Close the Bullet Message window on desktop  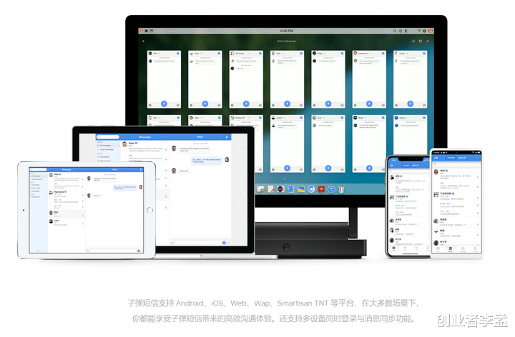click(428, 41)
